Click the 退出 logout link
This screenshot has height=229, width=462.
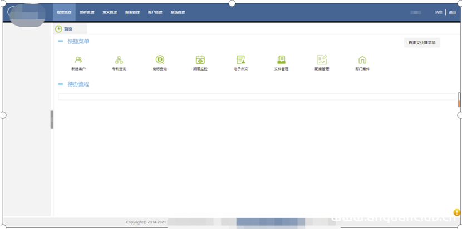pos(453,12)
